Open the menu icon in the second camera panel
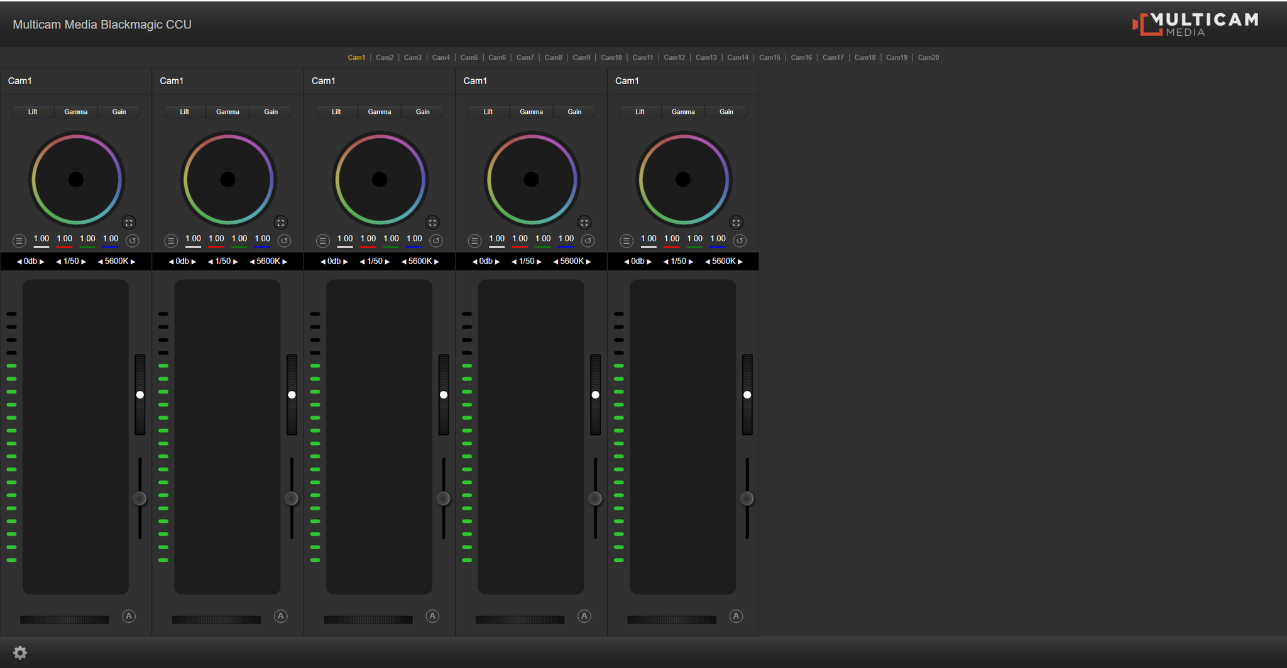This screenshot has height=668, width=1287. [x=171, y=241]
